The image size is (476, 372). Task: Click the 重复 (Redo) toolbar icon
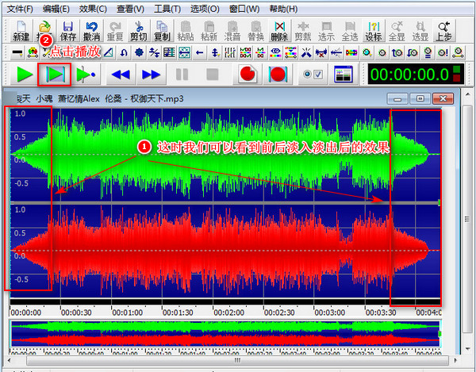115,31
